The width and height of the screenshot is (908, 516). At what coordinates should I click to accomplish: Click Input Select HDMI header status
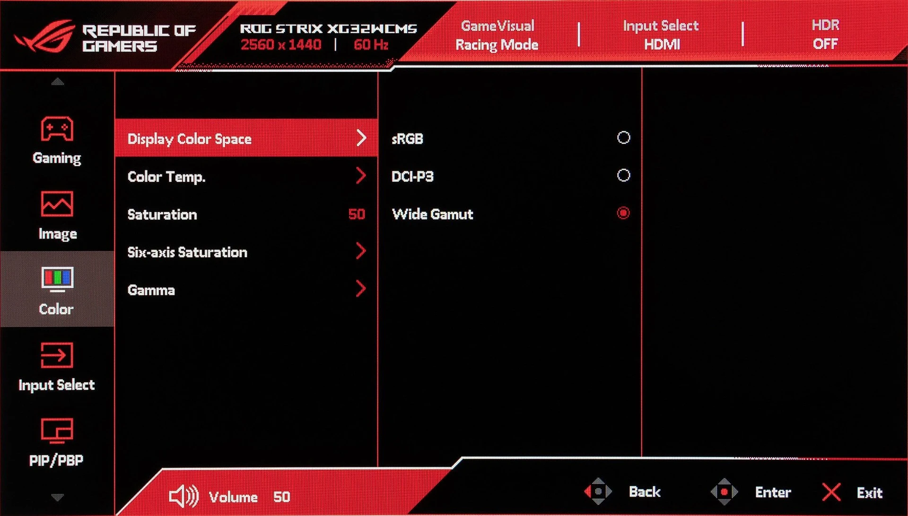tap(661, 34)
